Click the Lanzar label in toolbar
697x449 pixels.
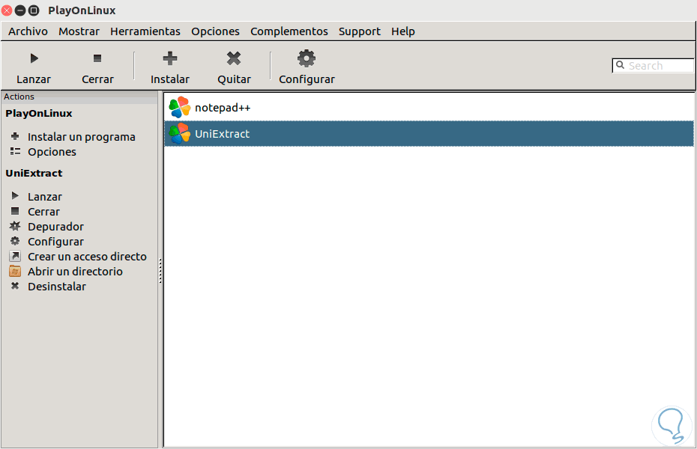34,79
